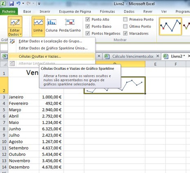
Task: Click the Editar Dados sparkline icon
Action: coord(15,22)
